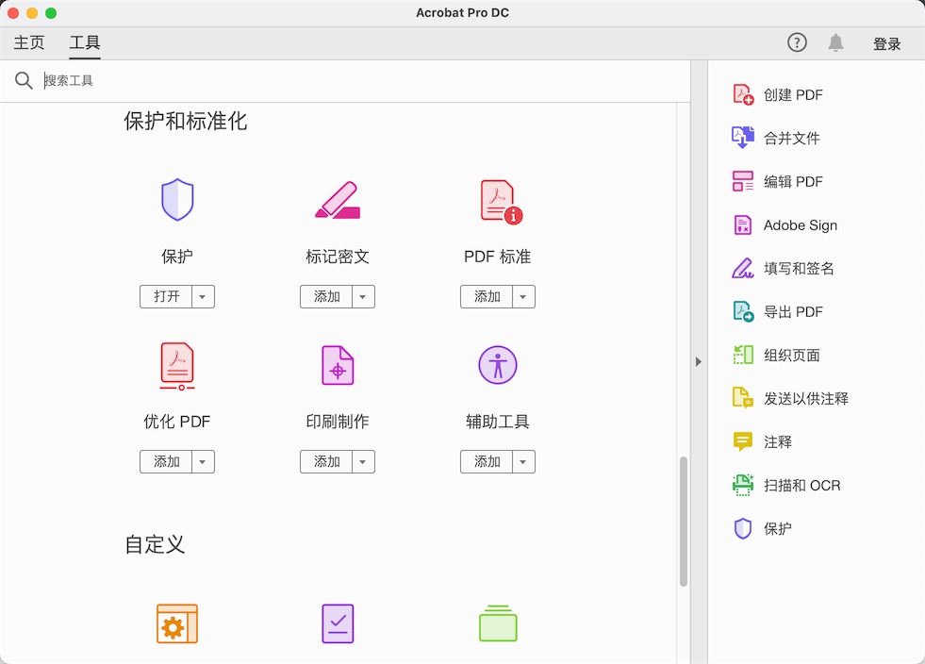925x664 pixels.
Task: Click the 填写和签名 pen icon in sidebar
Action: pos(743,268)
